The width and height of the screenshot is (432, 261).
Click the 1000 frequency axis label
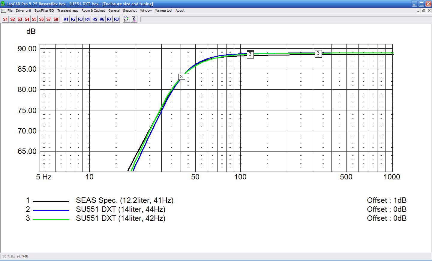pyautogui.click(x=392, y=177)
